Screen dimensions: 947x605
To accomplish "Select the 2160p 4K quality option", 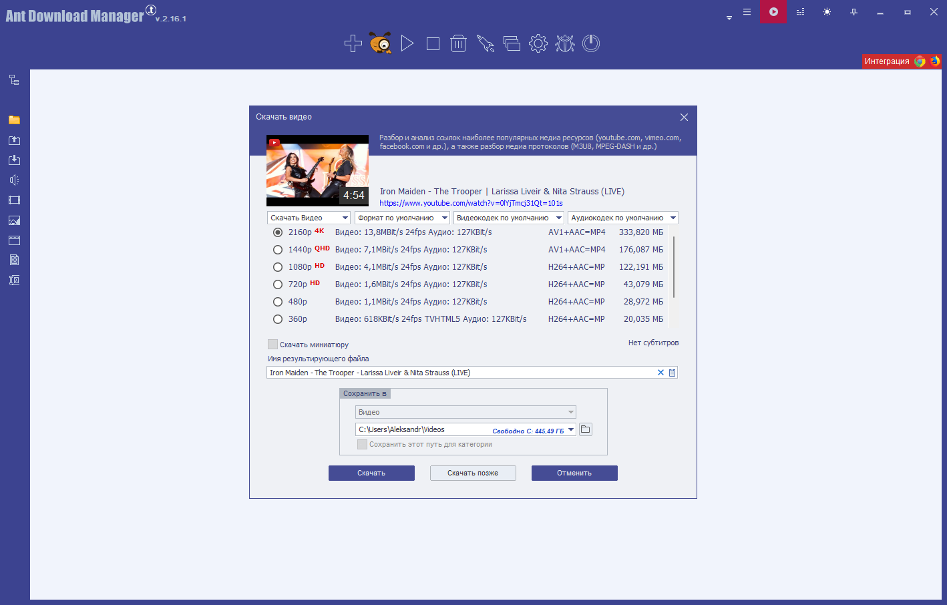I will pos(278,232).
